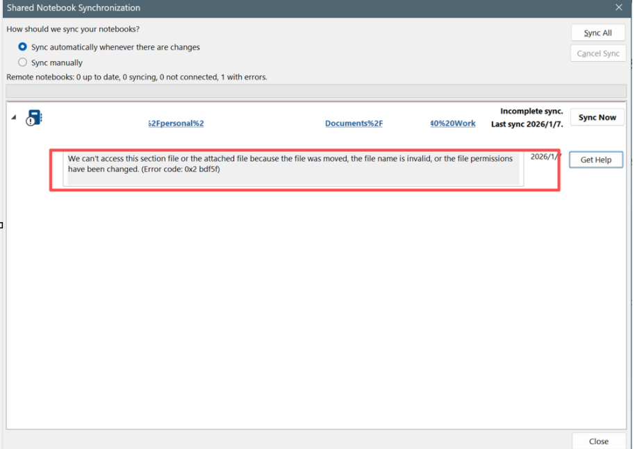
Task: Open the 2Fpersonal%2 notebook path link
Action: coord(176,124)
